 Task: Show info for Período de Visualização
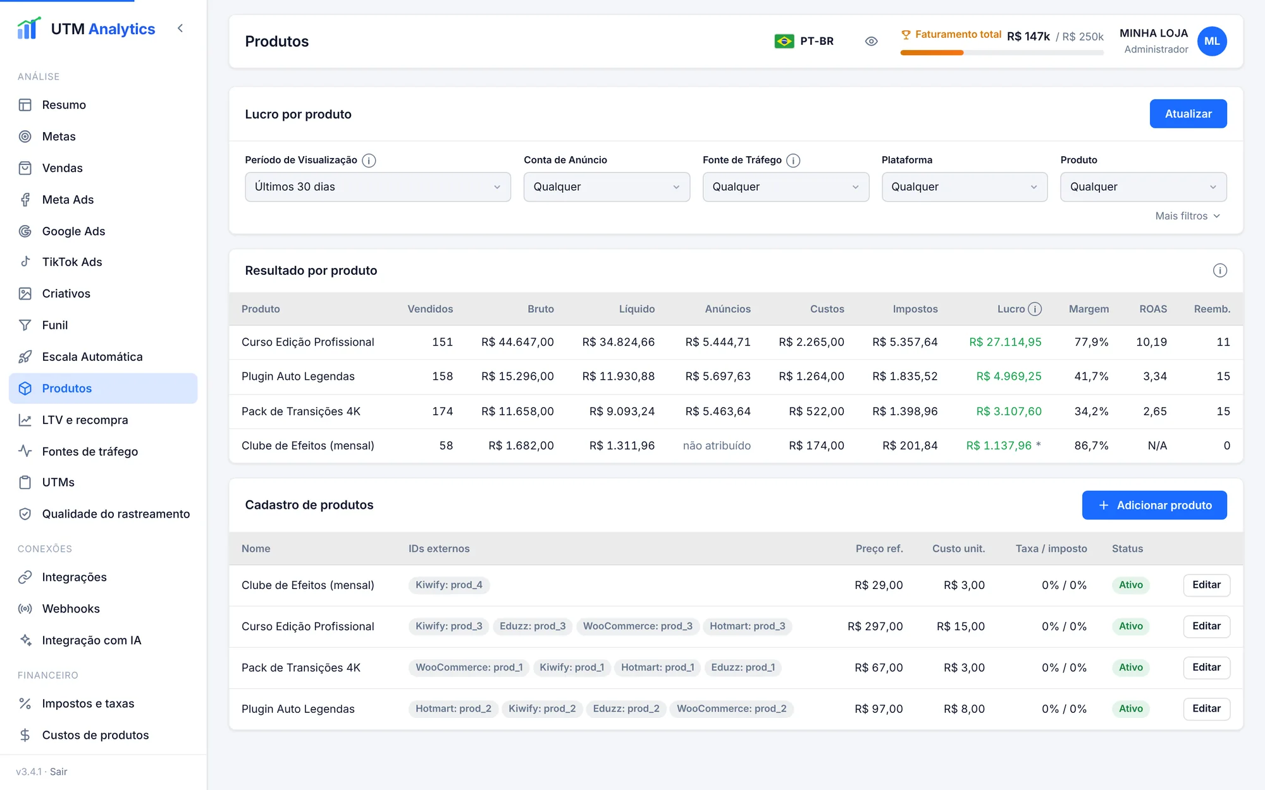[x=369, y=161]
